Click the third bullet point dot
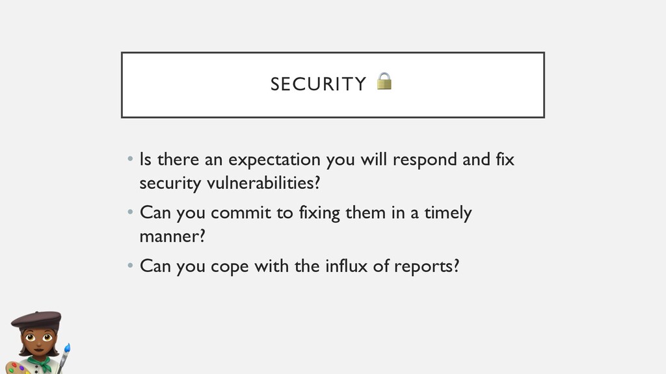 (130, 266)
